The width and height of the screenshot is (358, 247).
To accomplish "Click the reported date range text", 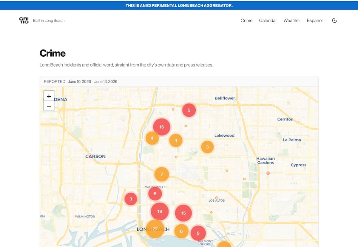I will click(x=92, y=81).
